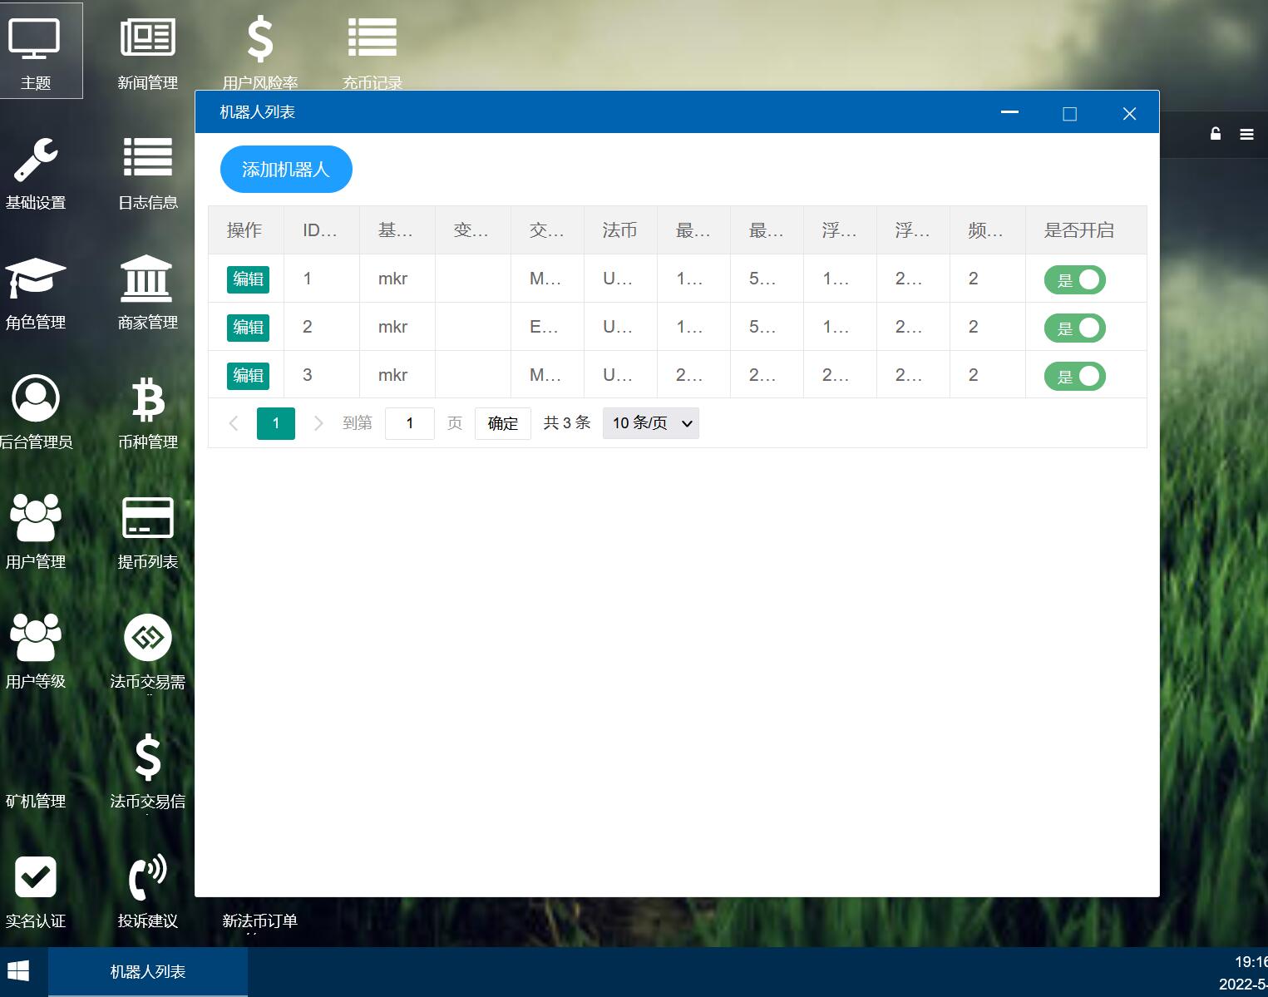Viewport: 1268px width, 997px height.
Task: Click the page number input field
Action: 409,423
